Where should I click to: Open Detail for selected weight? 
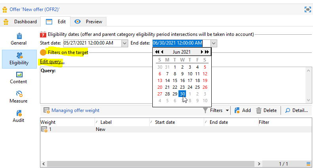click(x=296, y=110)
